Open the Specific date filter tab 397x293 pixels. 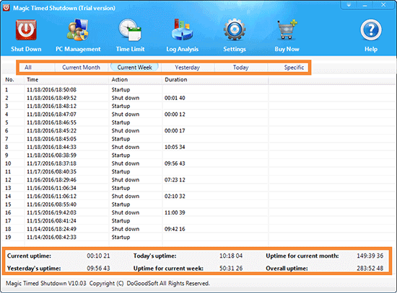[294, 68]
